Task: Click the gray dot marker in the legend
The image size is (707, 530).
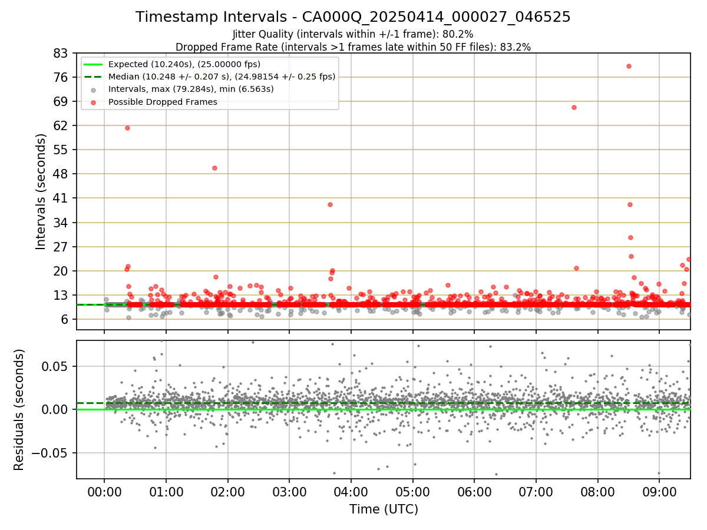Action: [x=94, y=90]
